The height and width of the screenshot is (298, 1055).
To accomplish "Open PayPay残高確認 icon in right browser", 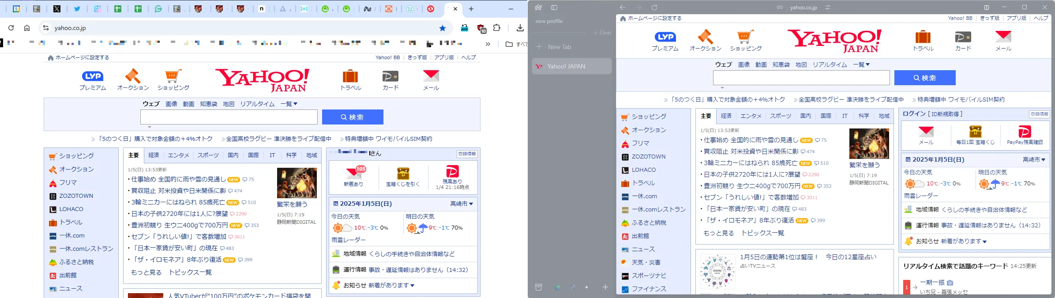I will coord(1025,135).
